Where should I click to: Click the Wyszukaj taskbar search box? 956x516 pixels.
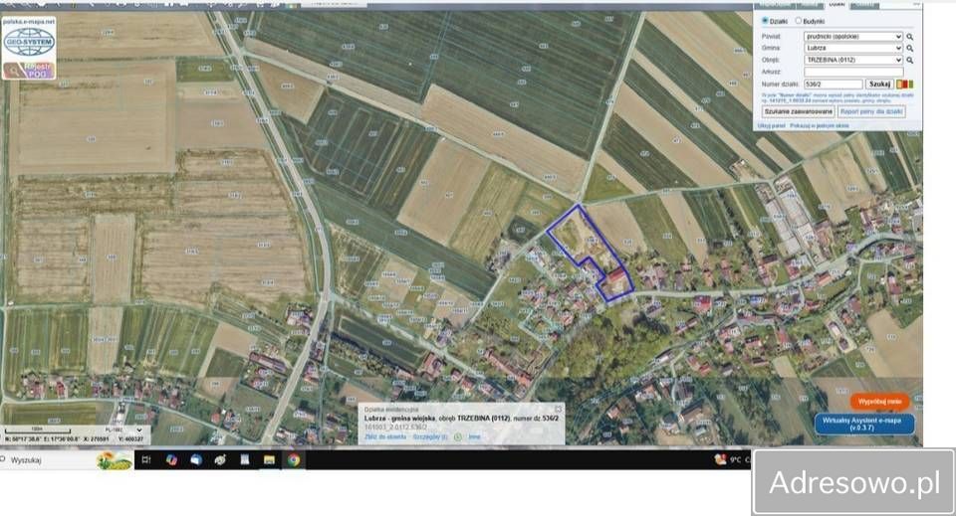(x=66, y=460)
